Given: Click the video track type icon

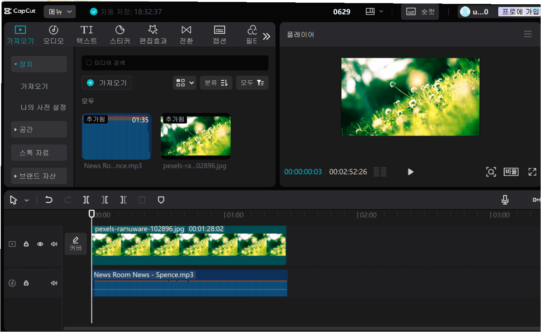Looking at the screenshot, I should [x=12, y=244].
